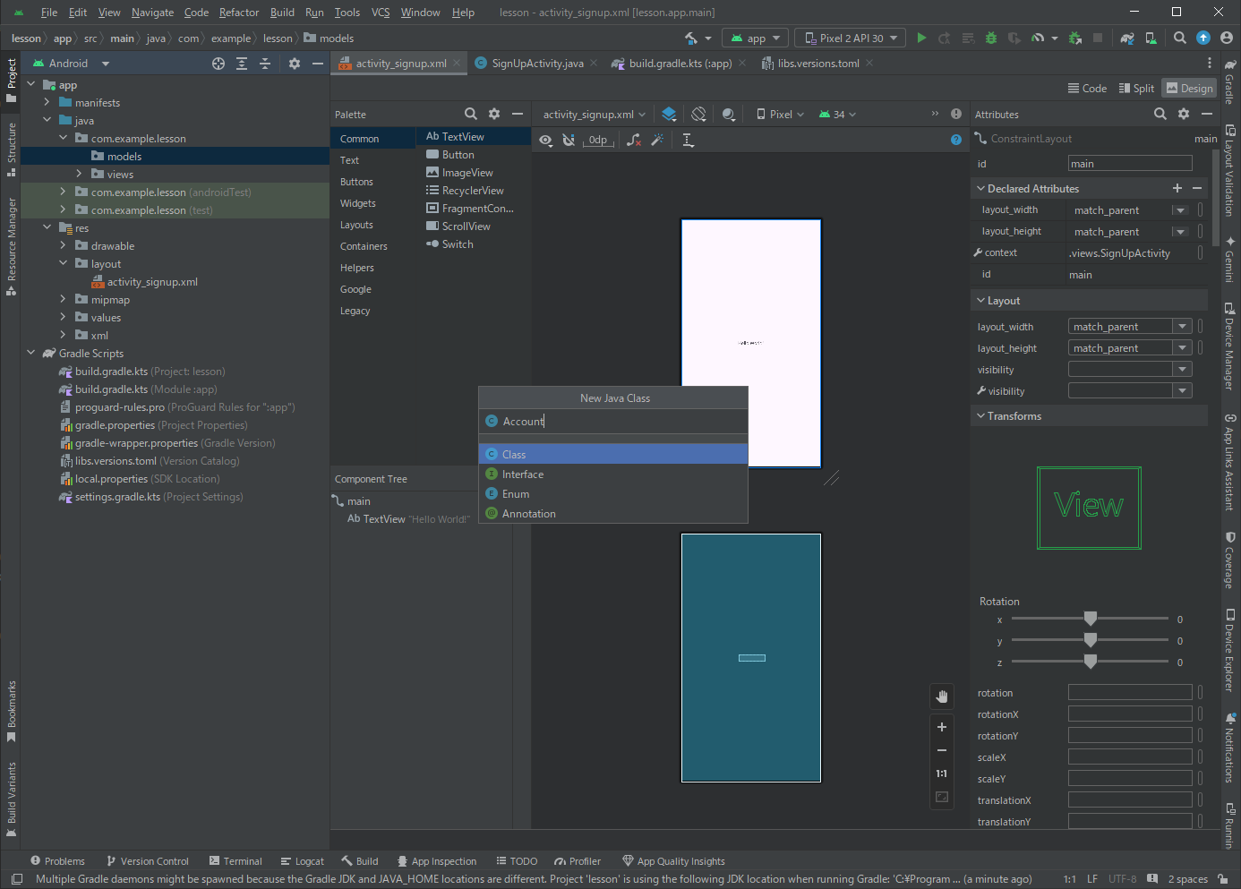Click the id input field showing main

point(1130,164)
